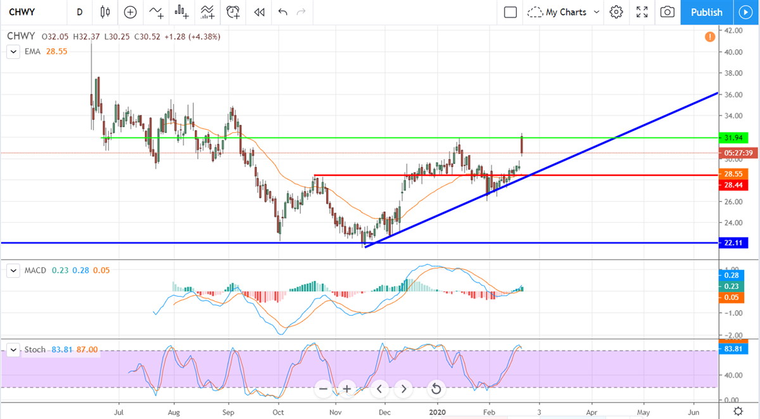
Task: Toggle fullscreen mode
Action: (642, 12)
